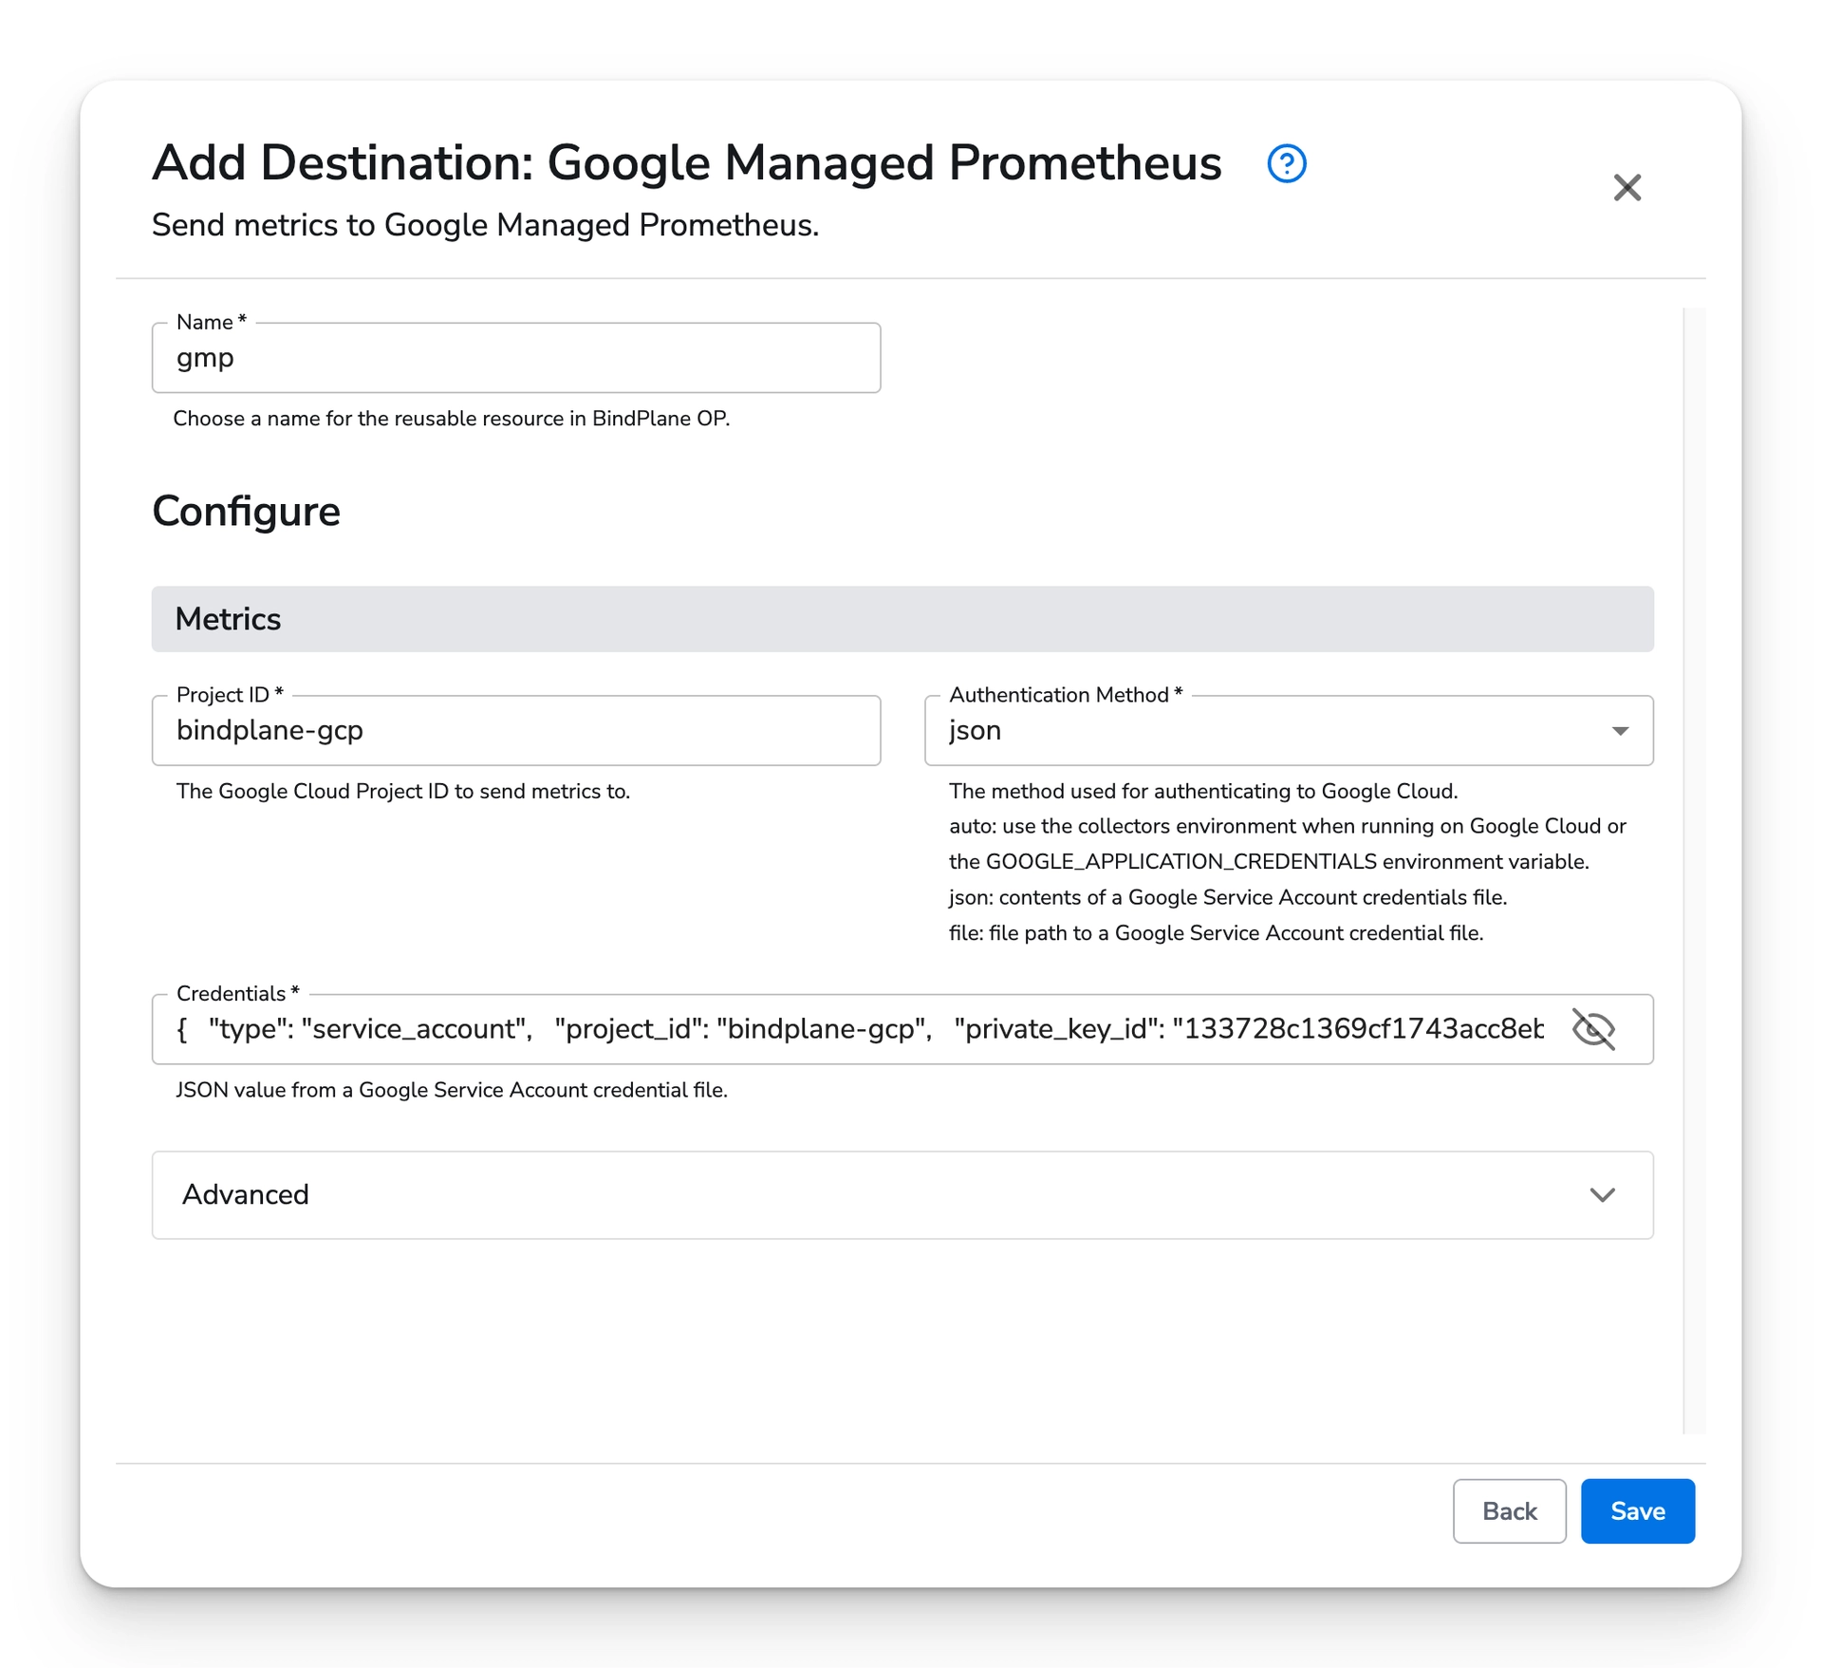Click "Send metrics to Google Managed Prometheus." subtitle
The width and height of the screenshot is (1822, 1668).
(x=485, y=225)
